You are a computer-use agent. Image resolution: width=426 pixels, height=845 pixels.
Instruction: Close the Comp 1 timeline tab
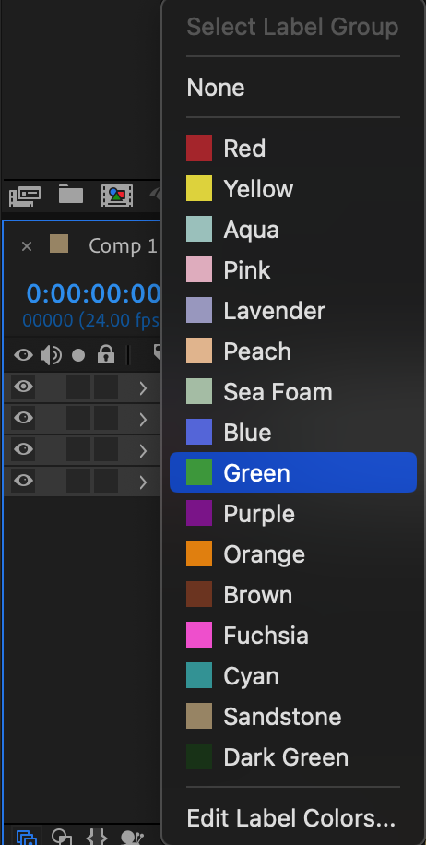[x=27, y=247]
